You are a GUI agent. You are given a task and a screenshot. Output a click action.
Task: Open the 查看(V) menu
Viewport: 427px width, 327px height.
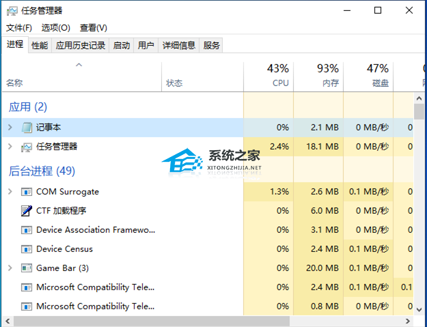(x=93, y=27)
